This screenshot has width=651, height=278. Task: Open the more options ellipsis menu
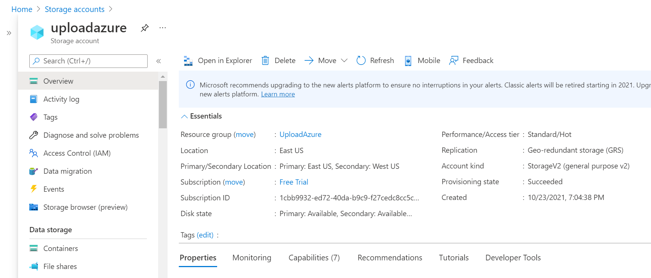coord(162,28)
